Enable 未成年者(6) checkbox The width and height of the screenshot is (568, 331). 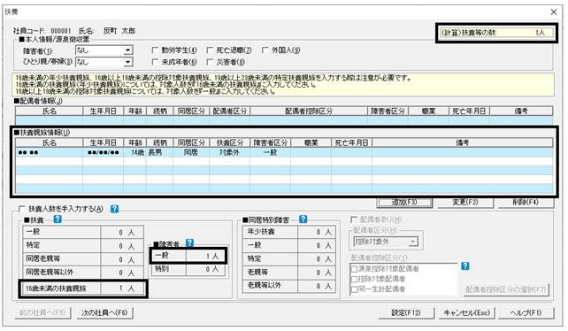click(x=155, y=62)
